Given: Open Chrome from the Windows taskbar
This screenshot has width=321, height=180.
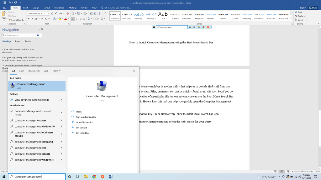Looking at the screenshot, I should tap(94, 177).
